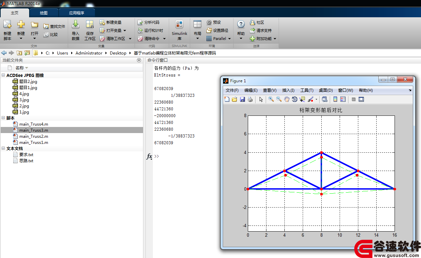This screenshot has height=258, width=421.
Task: Select 题目2.jpg in the file list
Action: click(x=28, y=82)
